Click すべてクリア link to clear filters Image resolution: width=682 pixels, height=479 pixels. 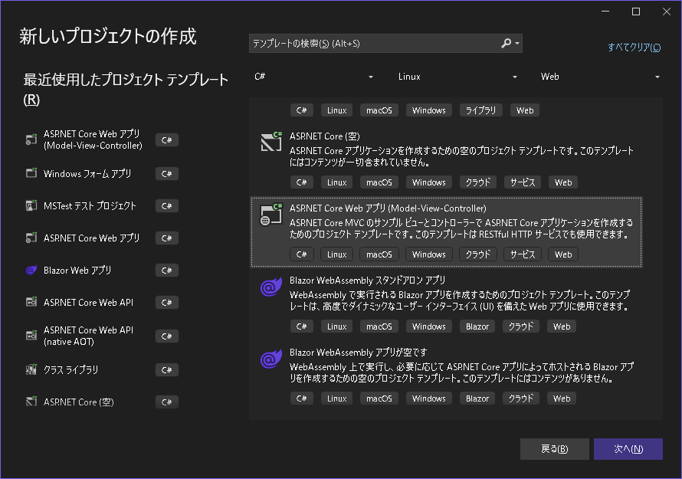pyautogui.click(x=634, y=47)
